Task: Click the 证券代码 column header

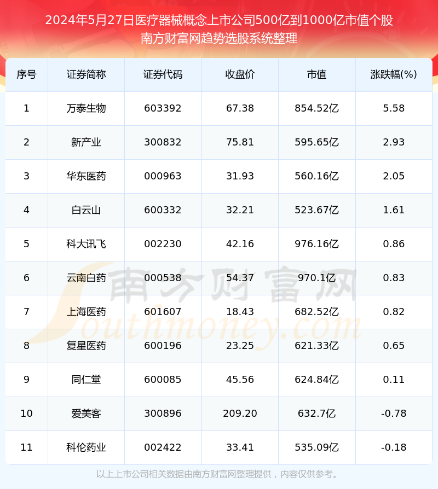Action: [163, 74]
